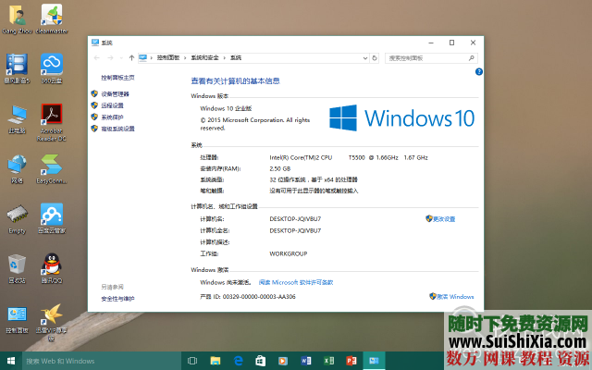This screenshot has height=370, width=592.
Task: Open the media player icon in the taskbar
Action: click(x=283, y=361)
